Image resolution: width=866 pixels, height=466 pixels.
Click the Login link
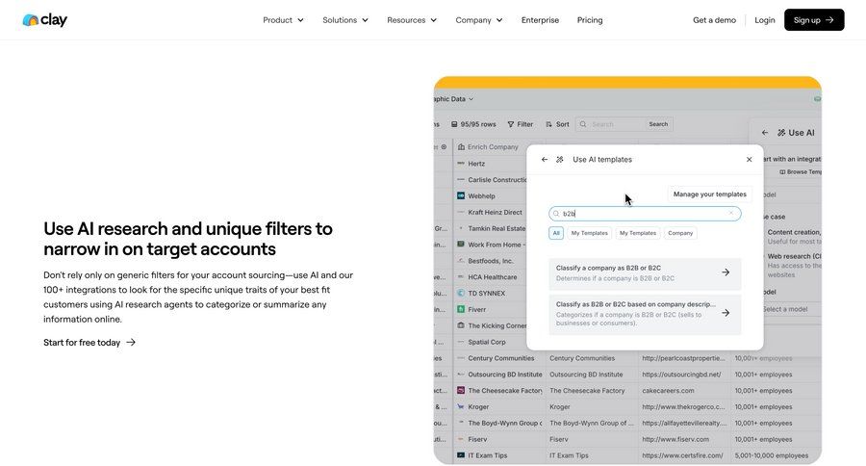pos(764,20)
